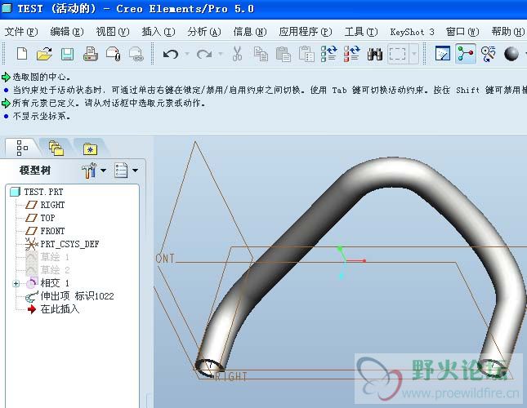Click the send mail with attachment icon
Image resolution: width=527 pixels, height=408 pixels.
click(114, 54)
